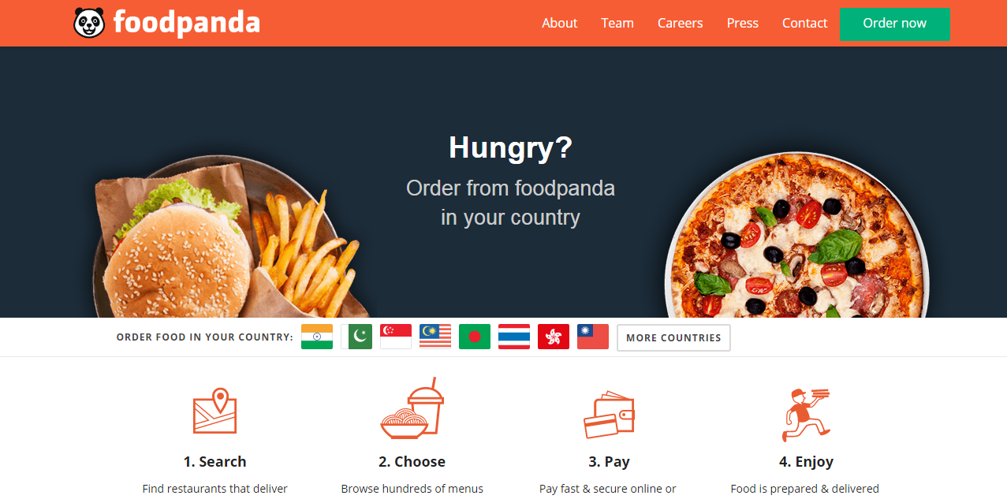Screen dimensions: 1007x499
Task: Select the Bangladesh flag
Action: 475,337
